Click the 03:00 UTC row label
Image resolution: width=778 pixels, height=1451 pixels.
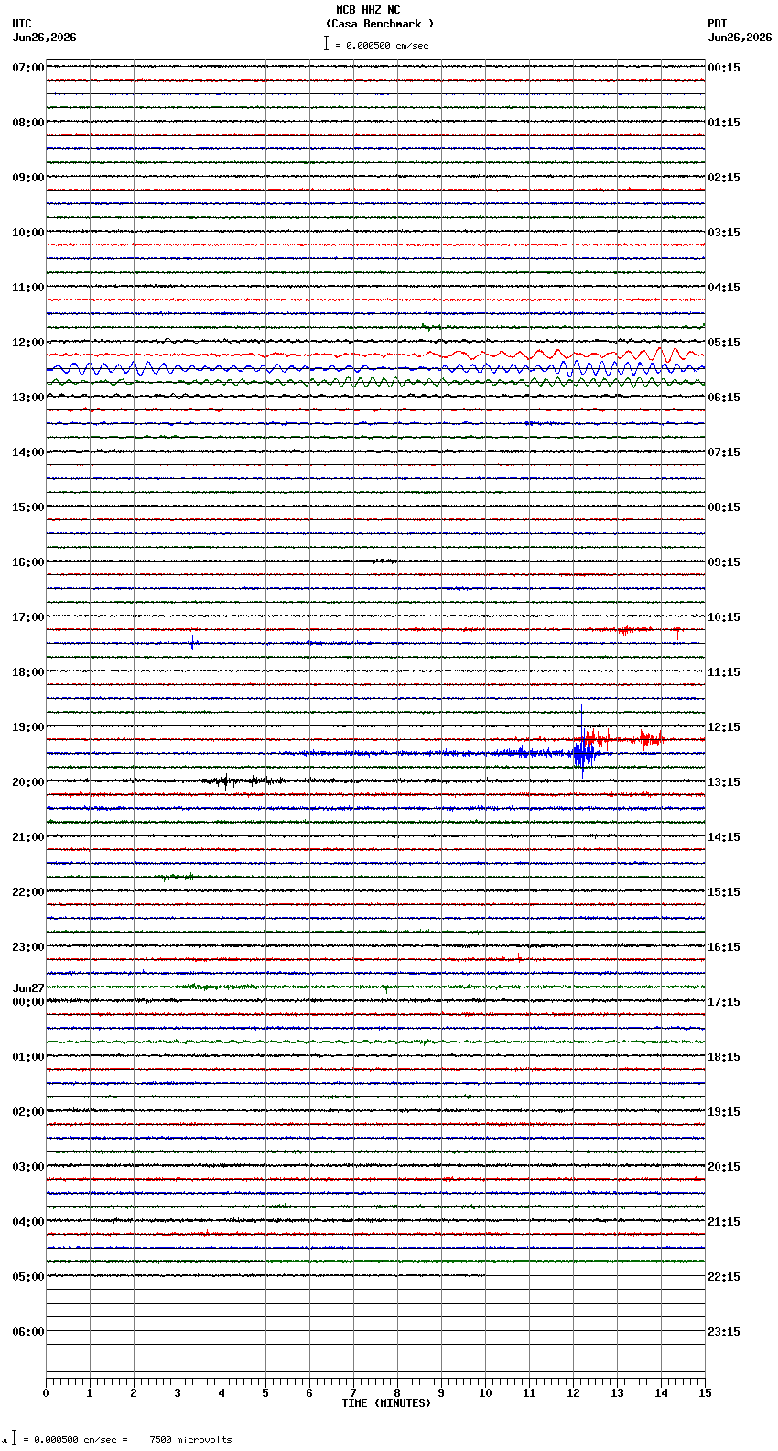tap(28, 1167)
